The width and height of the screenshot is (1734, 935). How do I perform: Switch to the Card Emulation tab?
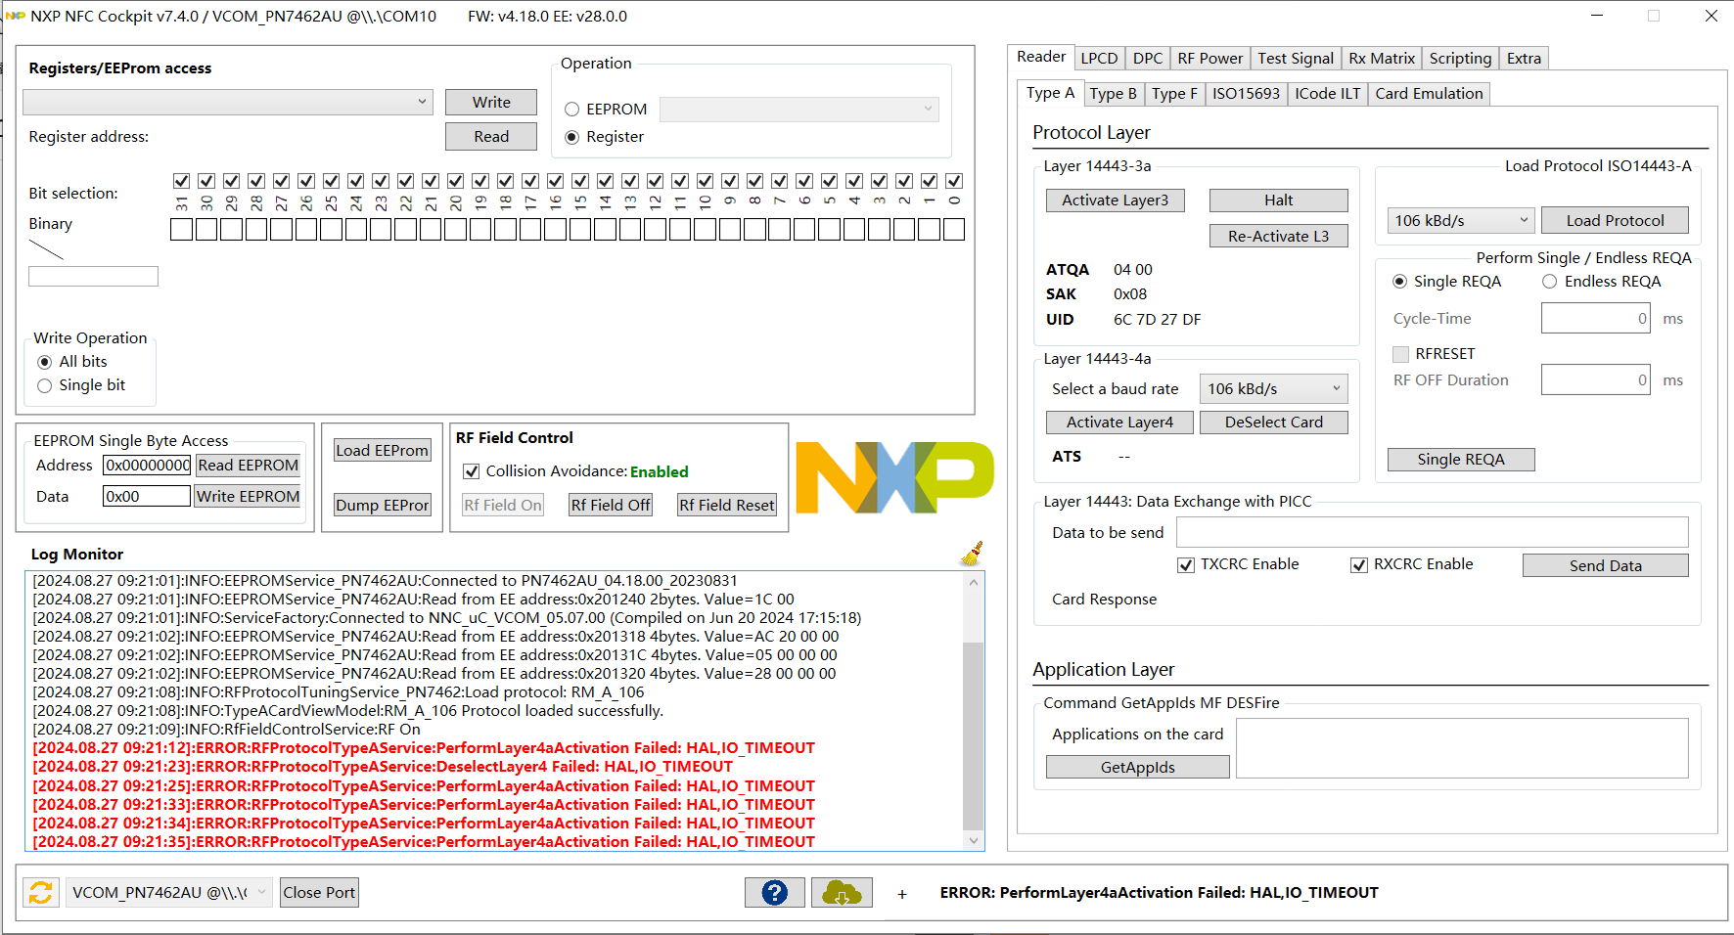(x=1429, y=93)
